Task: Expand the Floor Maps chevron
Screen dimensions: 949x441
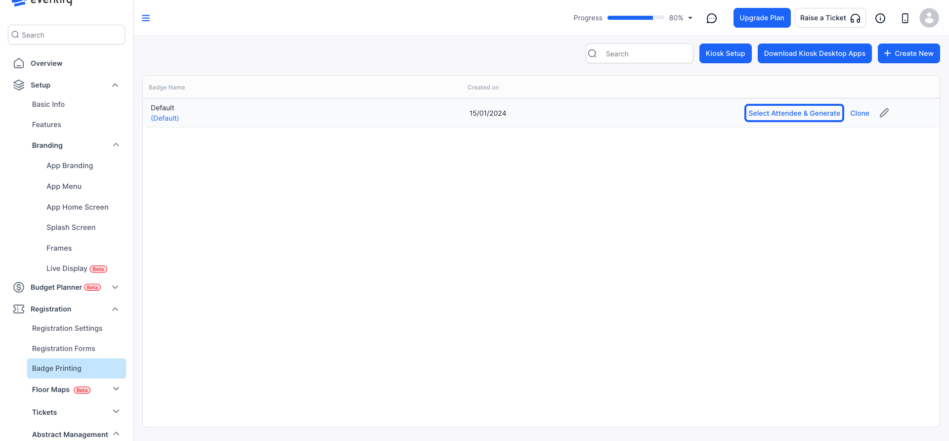Action: (x=116, y=389)
